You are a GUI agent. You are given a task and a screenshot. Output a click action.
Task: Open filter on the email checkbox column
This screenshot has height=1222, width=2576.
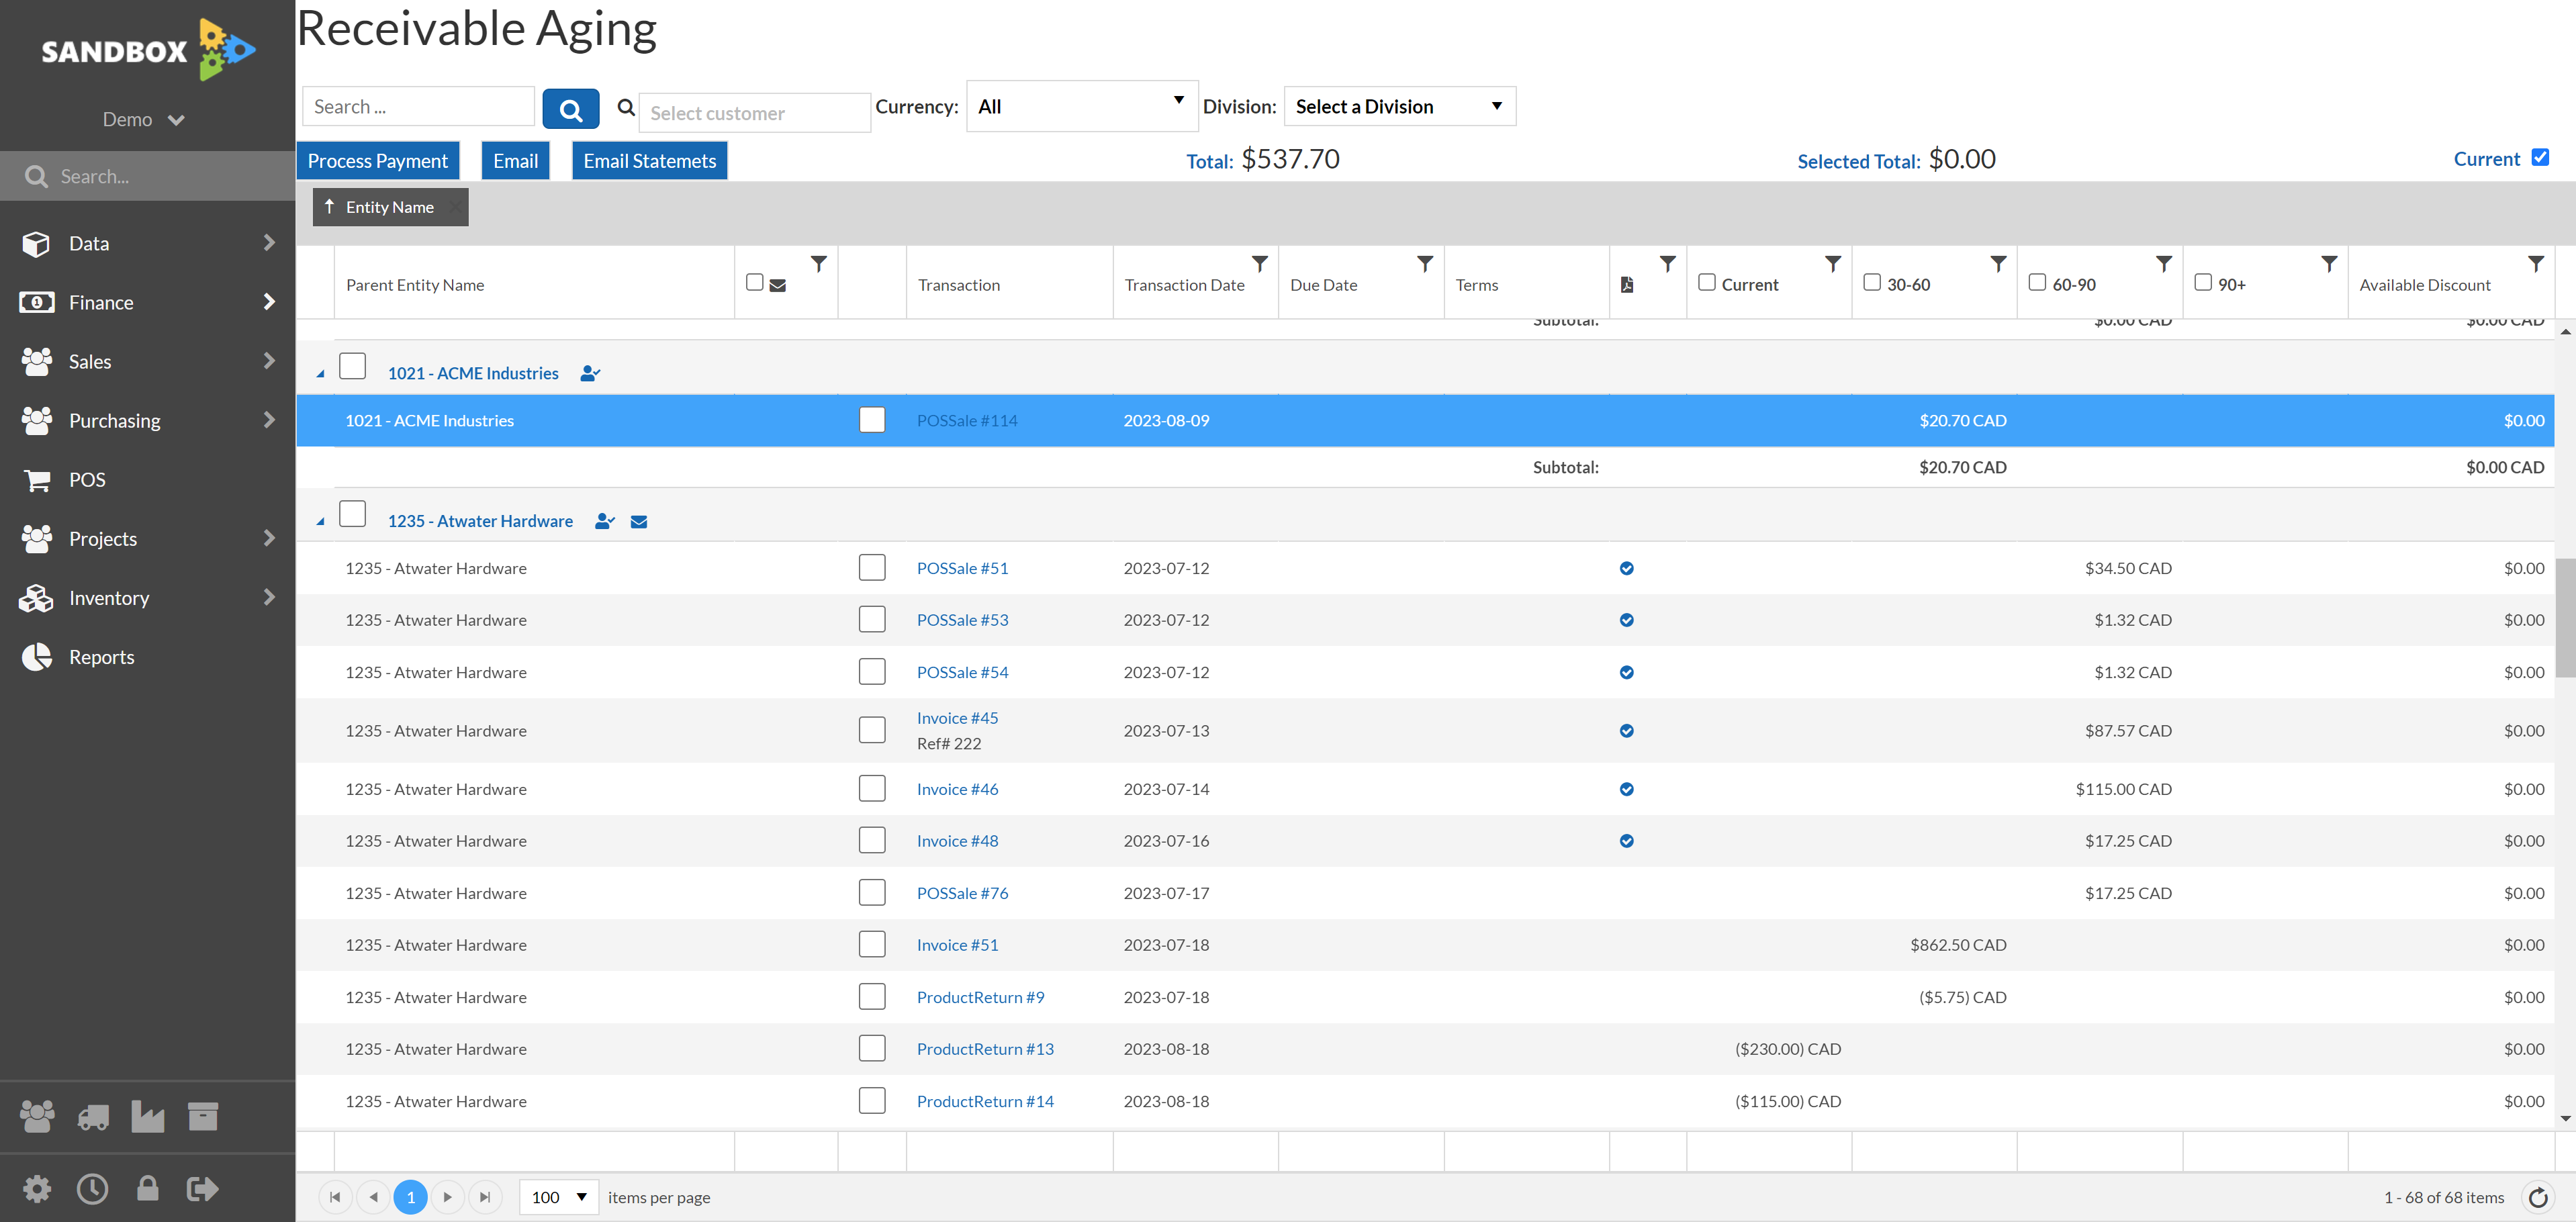(819, 264)
